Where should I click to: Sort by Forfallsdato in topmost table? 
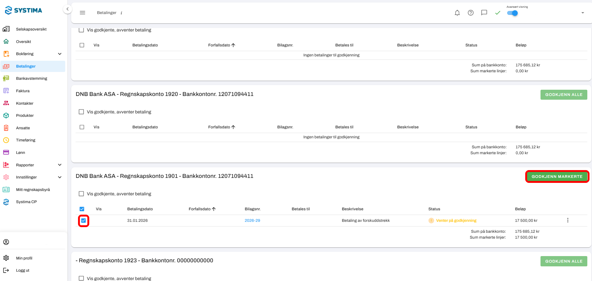[x=222, y=45]
